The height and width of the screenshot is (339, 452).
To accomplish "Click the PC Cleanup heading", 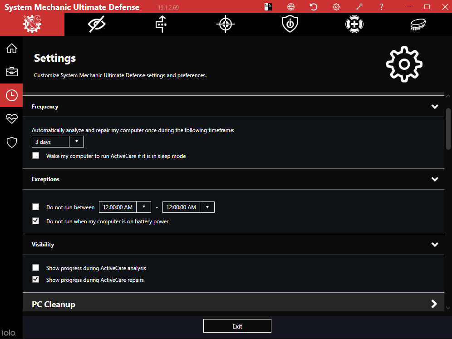I will 54,305.
